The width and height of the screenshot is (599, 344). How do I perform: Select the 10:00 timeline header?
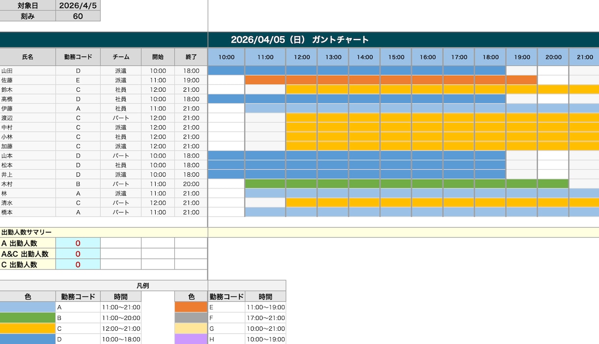[x=226, y=57]
